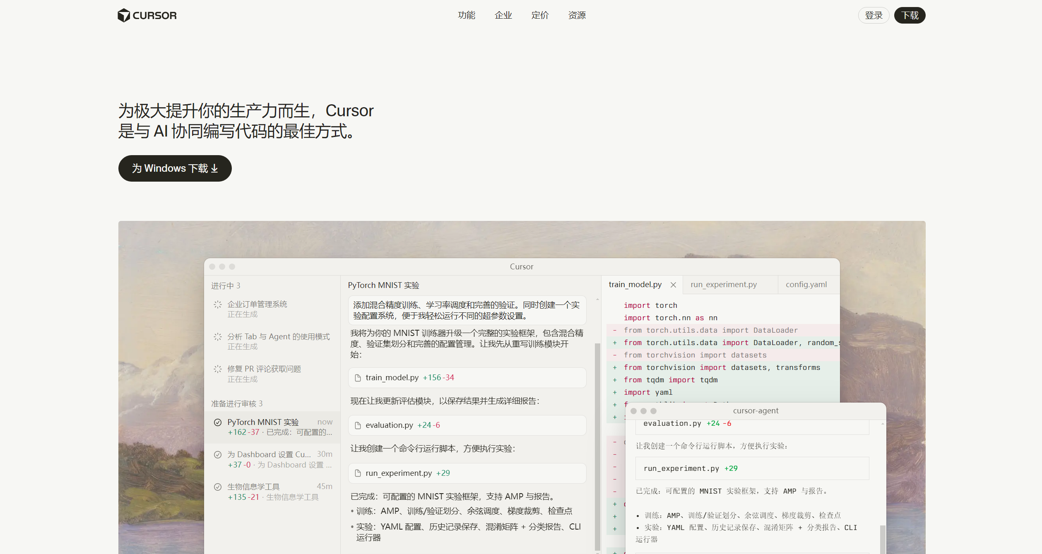
Task: Click the checkmark icon on PyTorch MNIST 实验
Action: pyautogui.click(x=218, y=422)
